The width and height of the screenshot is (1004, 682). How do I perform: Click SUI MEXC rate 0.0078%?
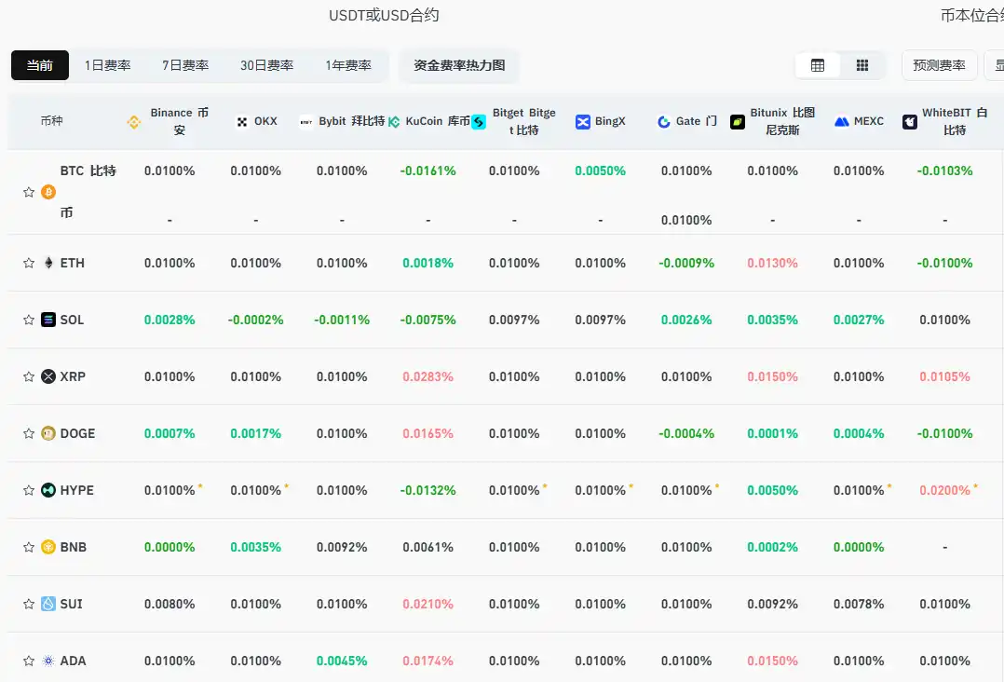[859, 604]
